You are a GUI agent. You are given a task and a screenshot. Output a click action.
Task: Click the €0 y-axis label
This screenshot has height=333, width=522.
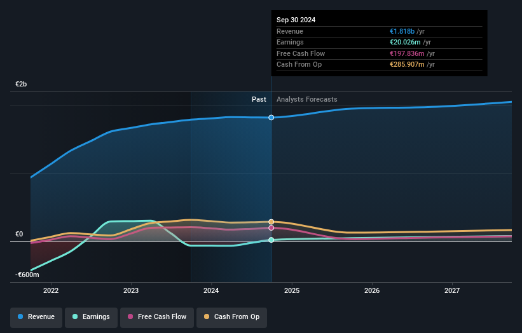[19, 234]
